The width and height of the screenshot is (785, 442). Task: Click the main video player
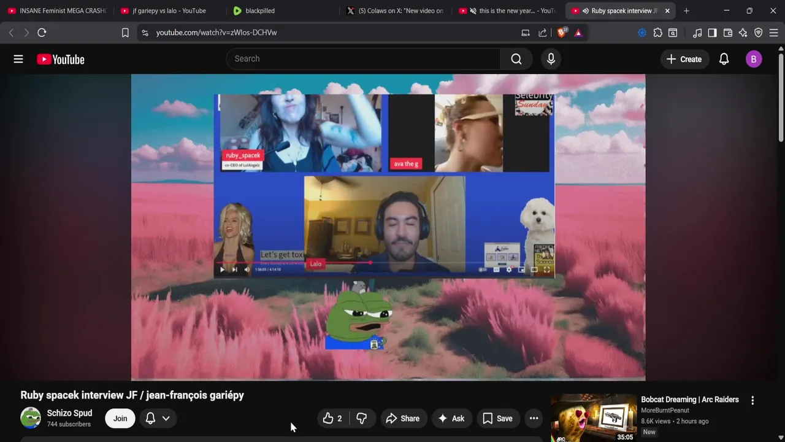point(388,227)
